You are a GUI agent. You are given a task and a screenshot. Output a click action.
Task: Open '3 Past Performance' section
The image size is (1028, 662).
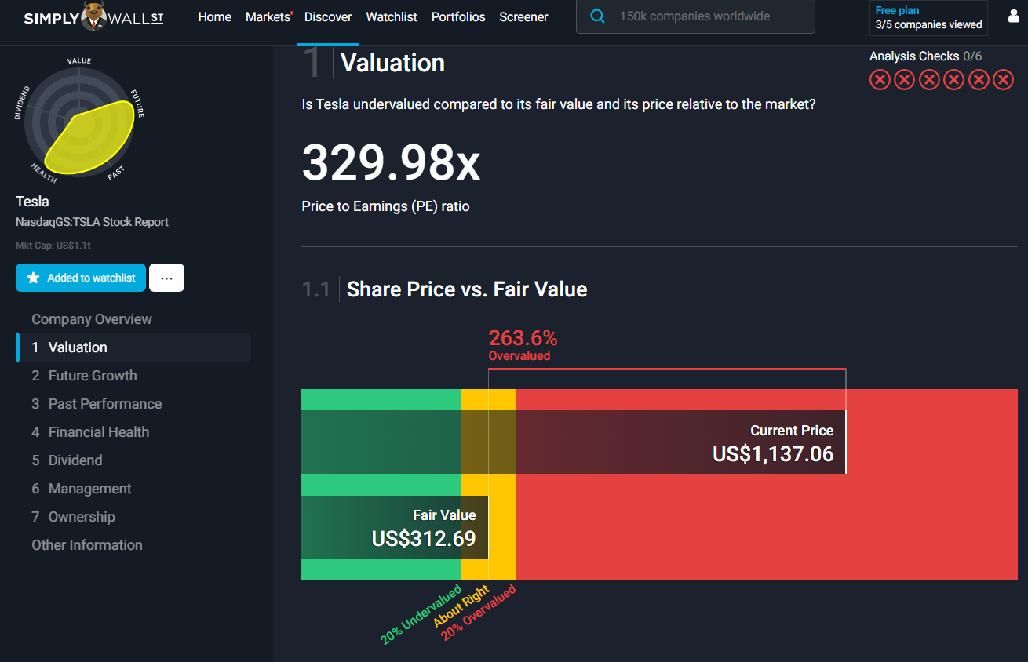coord(97,404)
